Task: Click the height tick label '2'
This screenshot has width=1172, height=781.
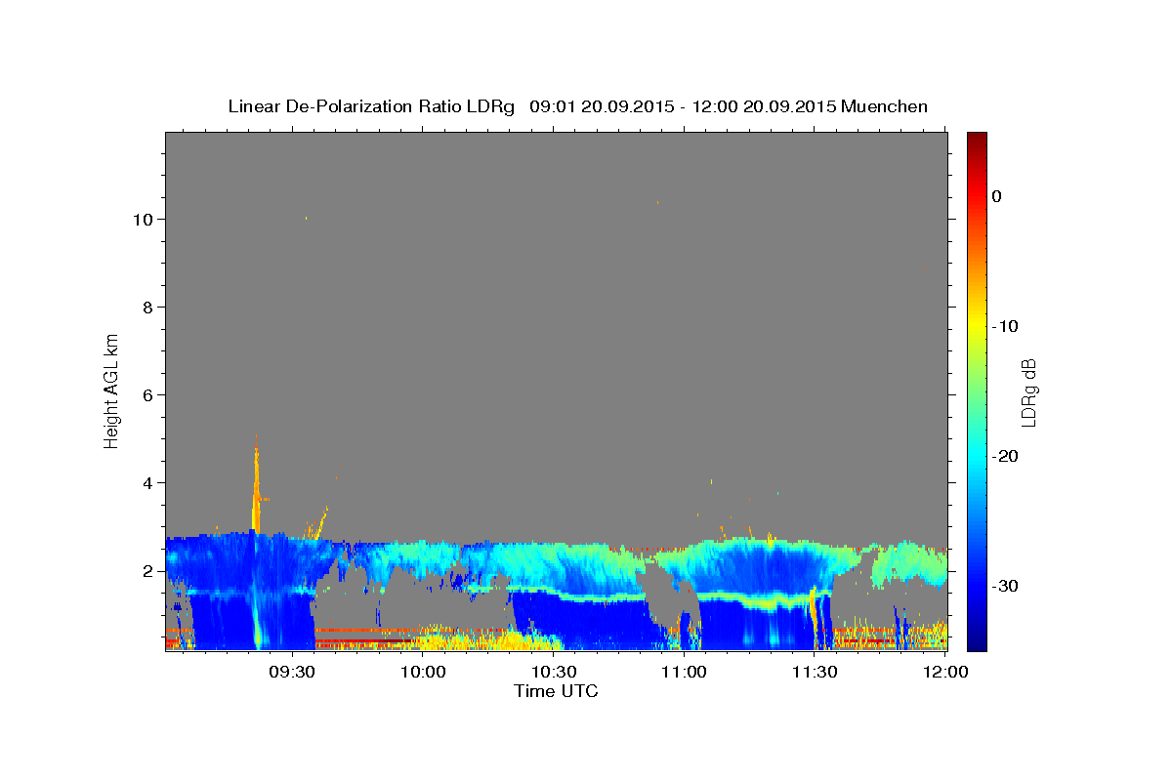Action: pyautogui.click(x=149, y=571)
